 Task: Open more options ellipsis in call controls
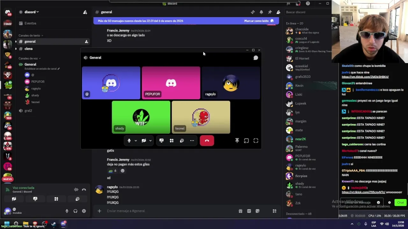(192, 141)
